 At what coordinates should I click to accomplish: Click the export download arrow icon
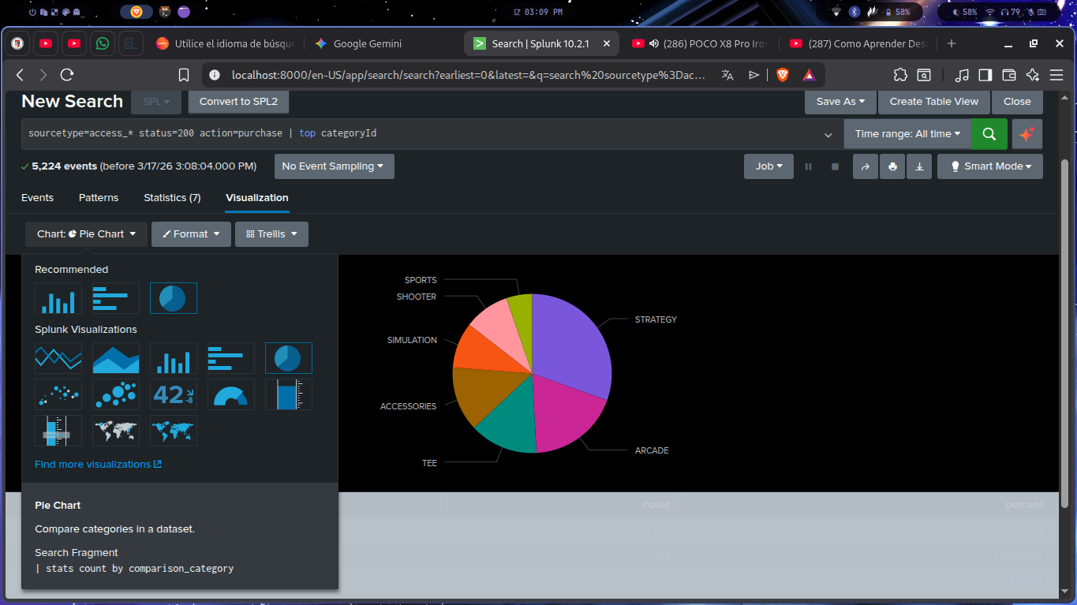[x=919, y=166]
